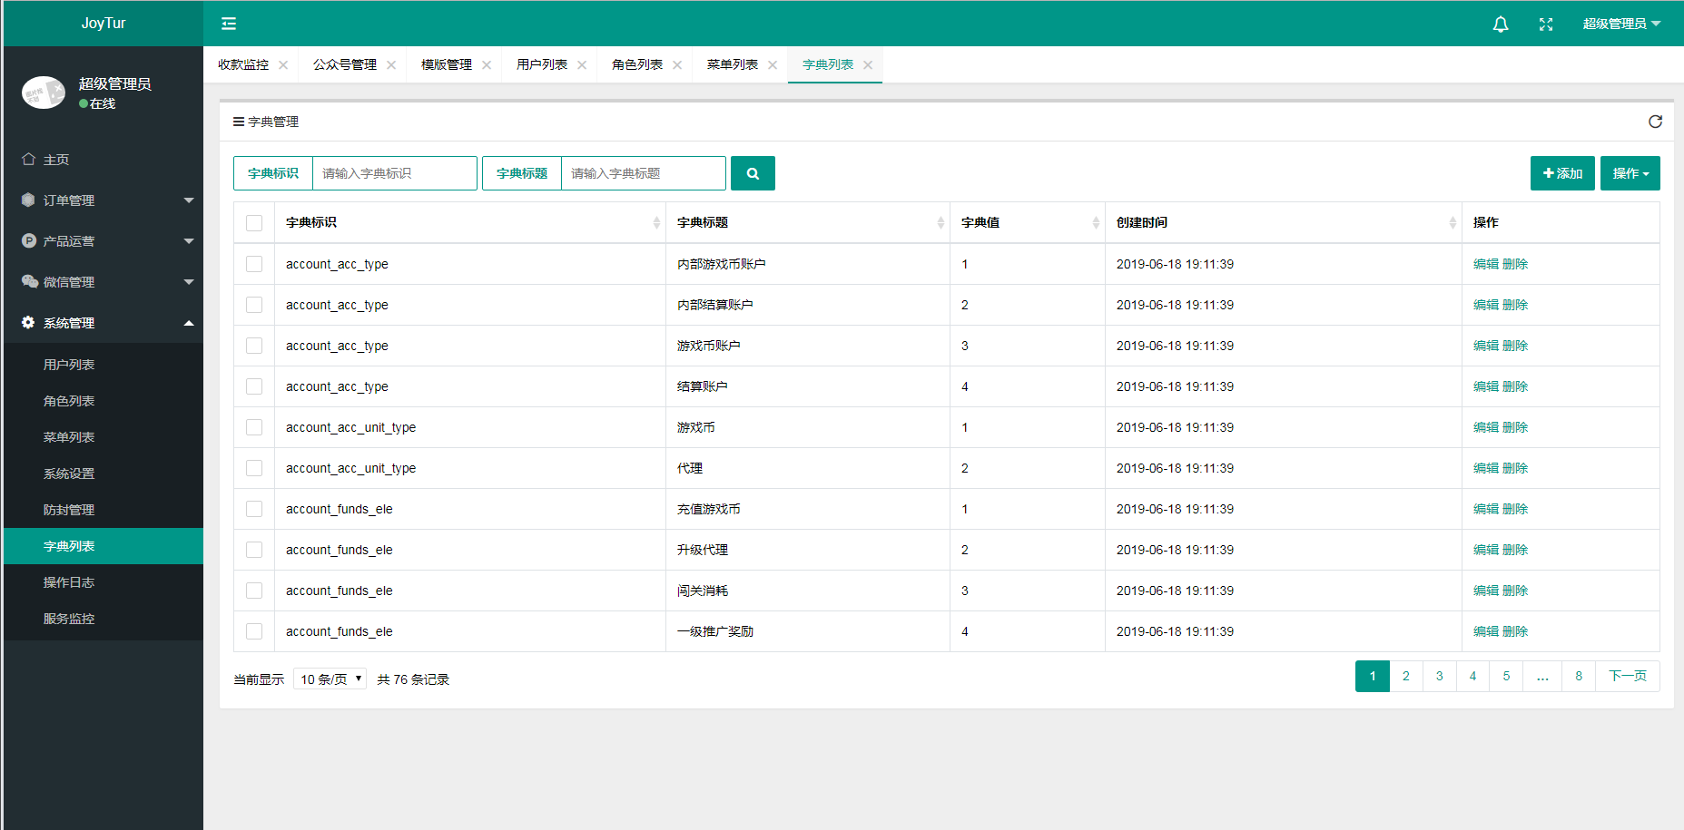Image resolution: width=1684 pixels, height=830 pixels.
Task: Go to 下一页 in pagination
Action: (x=1628, y=676)
